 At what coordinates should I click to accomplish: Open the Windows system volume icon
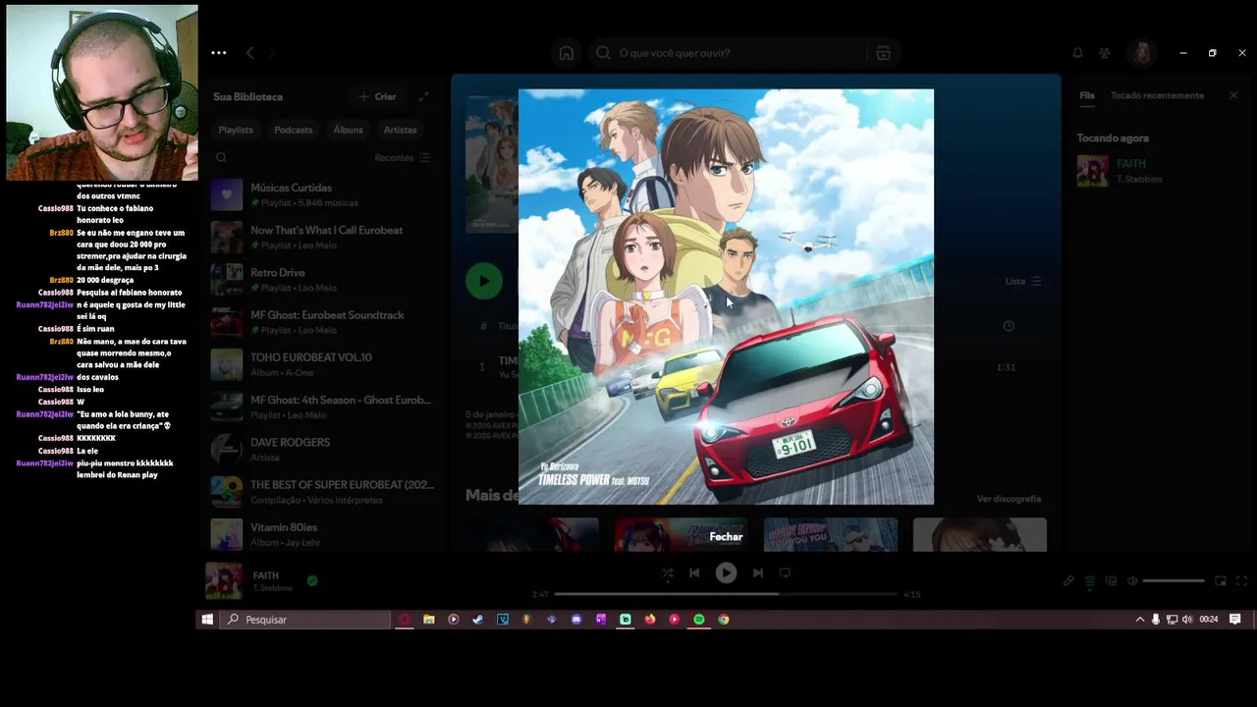point(1187,620)
